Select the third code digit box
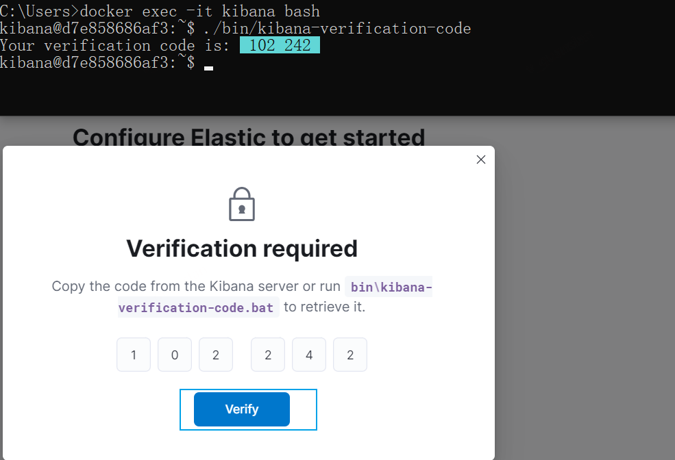 (216, 355)
